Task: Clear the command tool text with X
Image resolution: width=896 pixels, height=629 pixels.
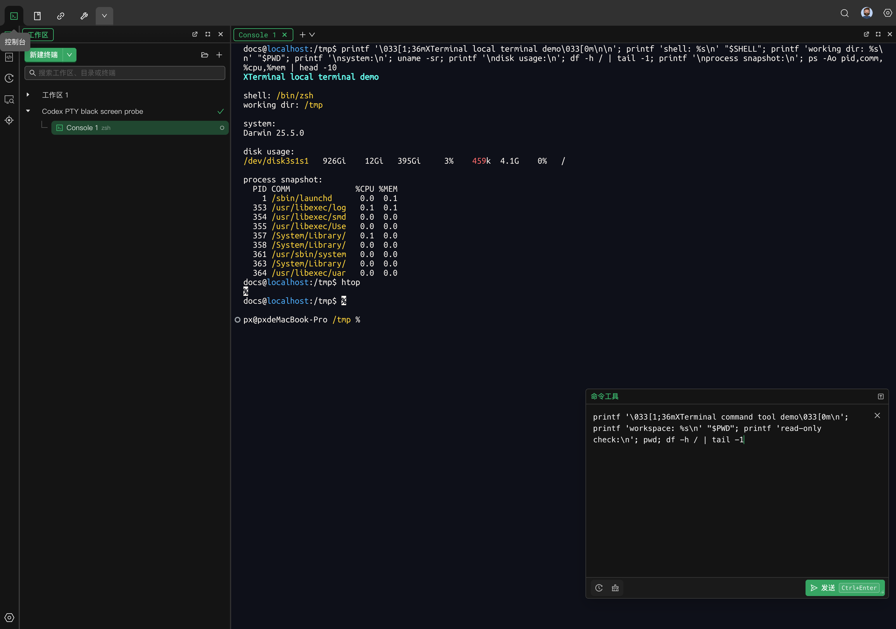Action: point(877,415)
